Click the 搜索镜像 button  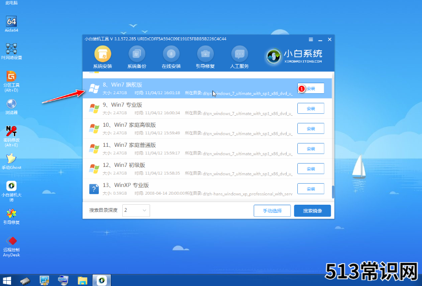click(312, 210)
